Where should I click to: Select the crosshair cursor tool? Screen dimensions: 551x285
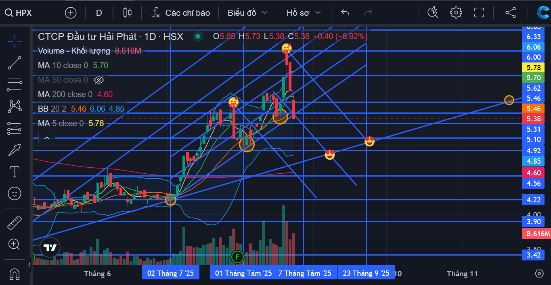tap(15, 41)
